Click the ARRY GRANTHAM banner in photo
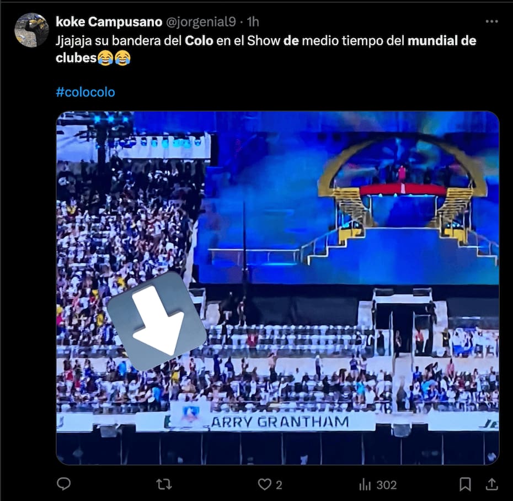513x501 pixels. 280,422
